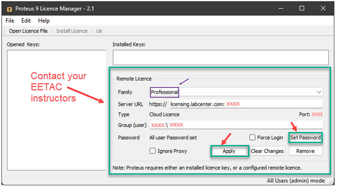
Task: Click inside the Installed Keys box
Action: coord(220,57)
